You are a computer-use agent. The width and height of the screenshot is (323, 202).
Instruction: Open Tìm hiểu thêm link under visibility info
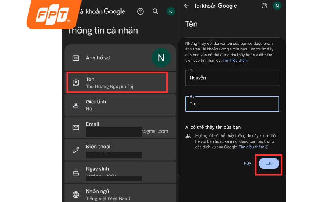[x=254, y=147]
